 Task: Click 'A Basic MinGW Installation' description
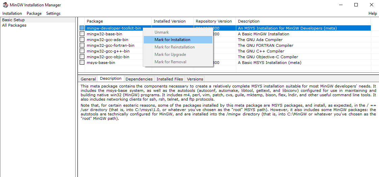tap(264, 34)
